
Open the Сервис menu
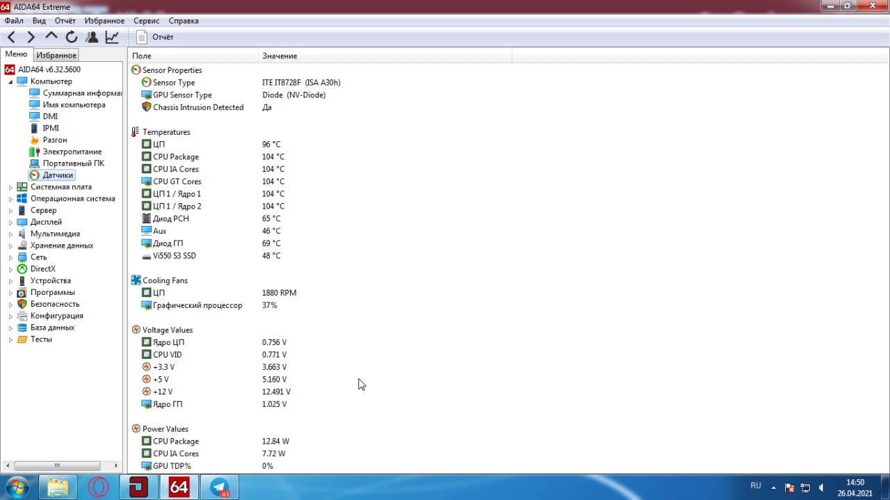147,21
